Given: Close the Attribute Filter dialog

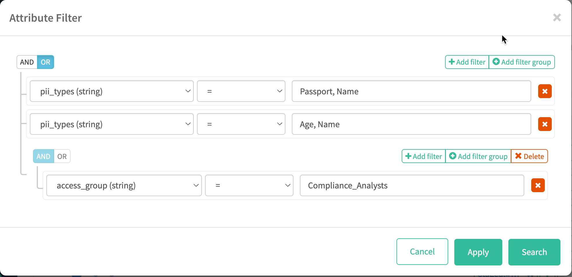Looking at the screenshot, I should click(x=557, y=18).
